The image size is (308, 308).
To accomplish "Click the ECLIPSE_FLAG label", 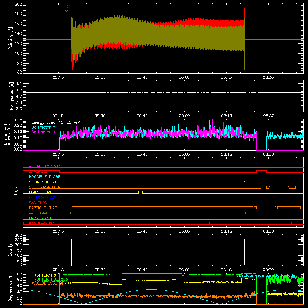I will click(42, 198).
